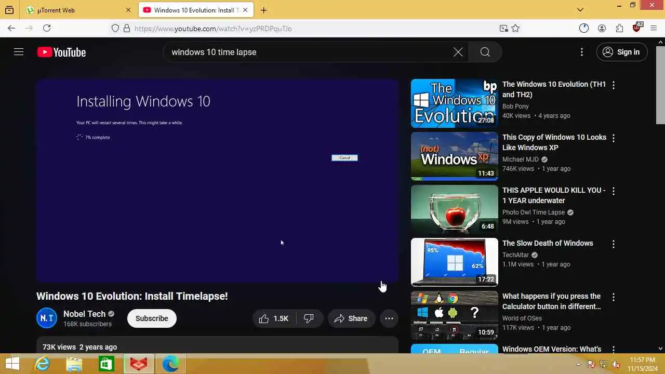Open the list all tabs chevron
The image size is (665, 374).
[x=580, y=10]
